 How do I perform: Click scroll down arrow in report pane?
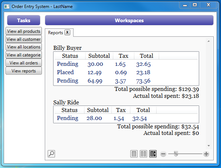208,145
